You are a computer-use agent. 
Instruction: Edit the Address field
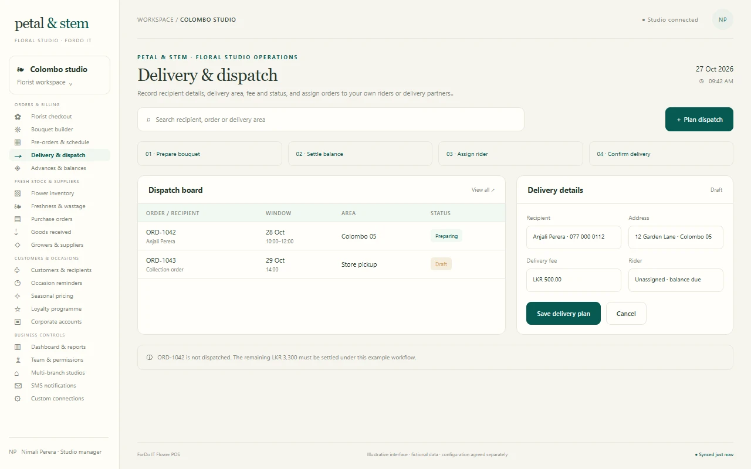676,237
